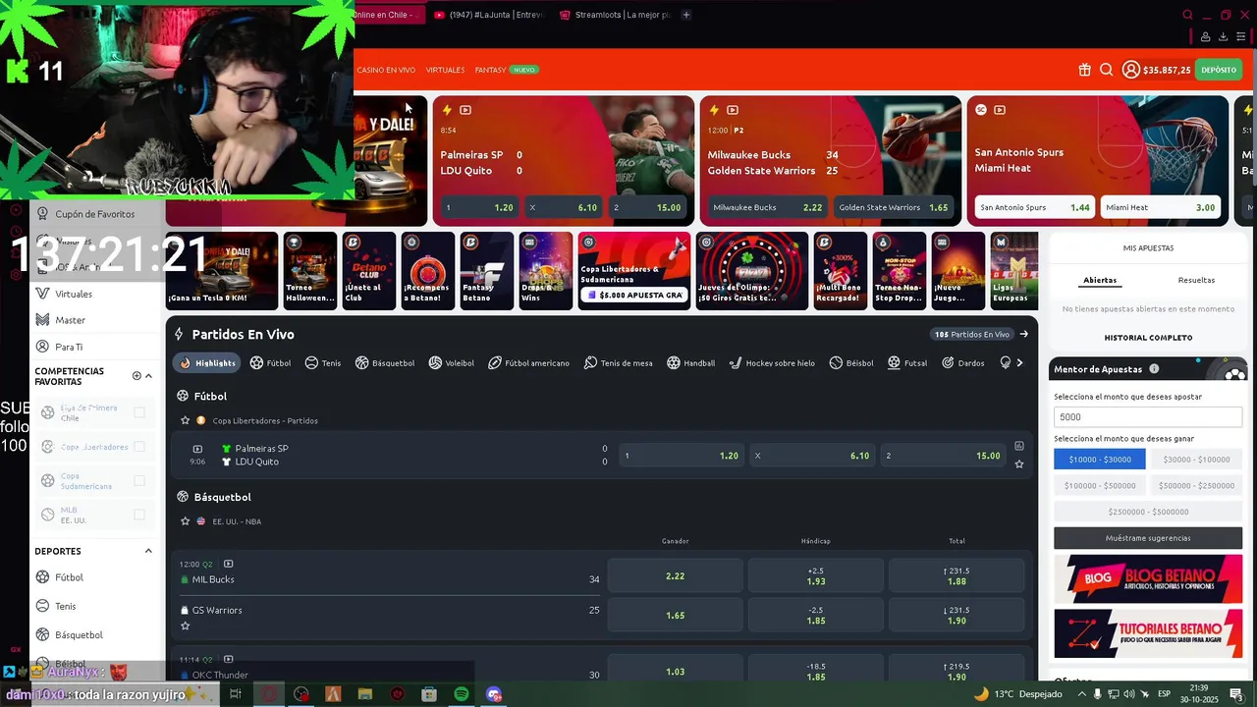Image resolution: width=1257 pixels, height=707 pixels.
Task: Add a favorite competition with plus icon
Action: [137, 376]
